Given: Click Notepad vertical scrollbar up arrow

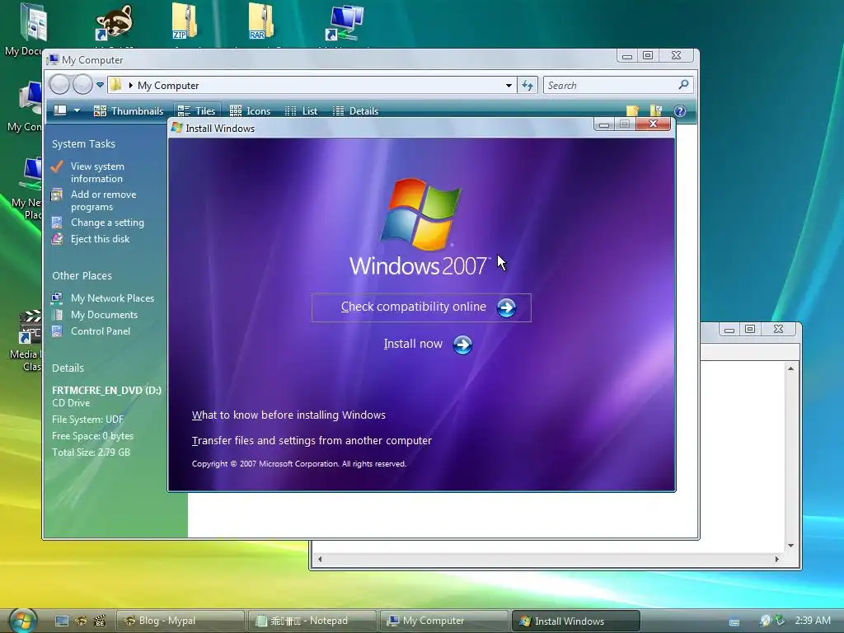Looking at the screenshot, I should click(x=790, y=368).
